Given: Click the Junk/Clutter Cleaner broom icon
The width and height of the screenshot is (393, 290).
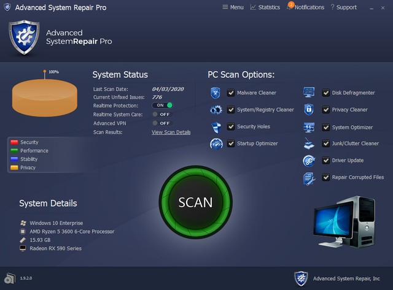Looking at the screenshot, I should (x=309, y=144).
